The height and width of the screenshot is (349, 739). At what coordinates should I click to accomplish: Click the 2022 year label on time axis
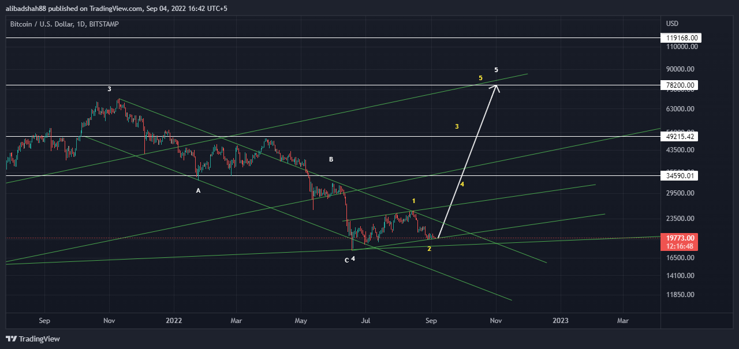[174, 320]
